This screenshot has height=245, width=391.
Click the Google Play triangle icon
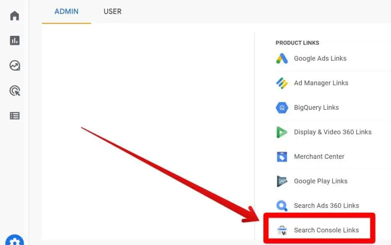coord(282,181)
